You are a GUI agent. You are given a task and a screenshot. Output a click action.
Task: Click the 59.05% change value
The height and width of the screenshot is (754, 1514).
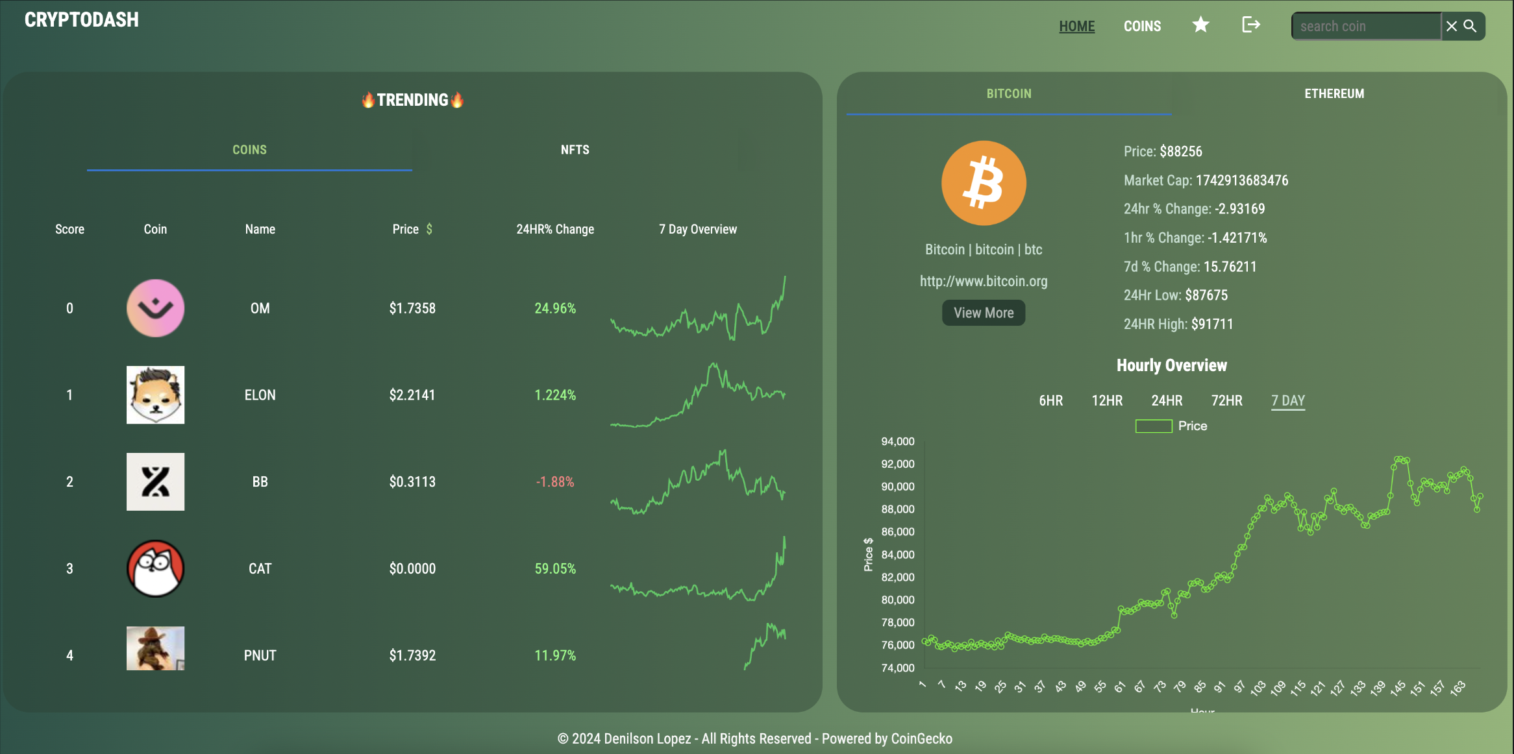[x=555, y=569]
